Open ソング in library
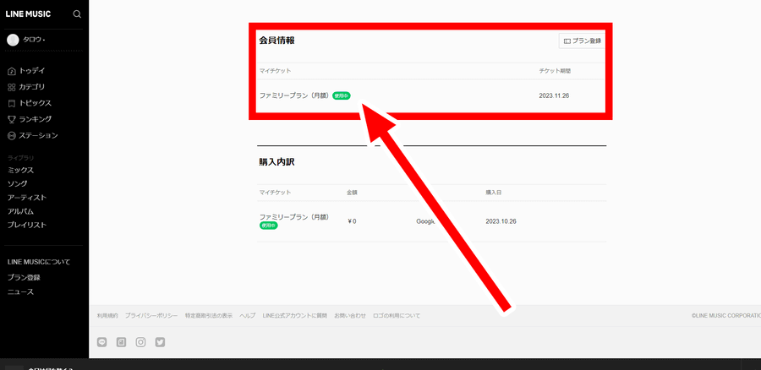This screenshot has height=370, width=761. click(17, 184)
